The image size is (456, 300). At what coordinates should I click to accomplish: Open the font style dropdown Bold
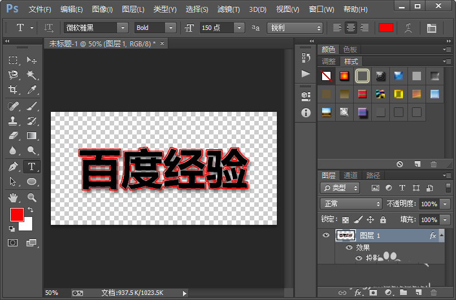[171, 28]
